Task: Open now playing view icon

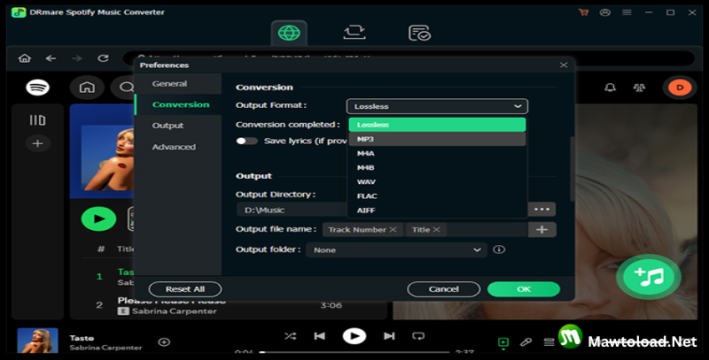Action: point(503,342)
